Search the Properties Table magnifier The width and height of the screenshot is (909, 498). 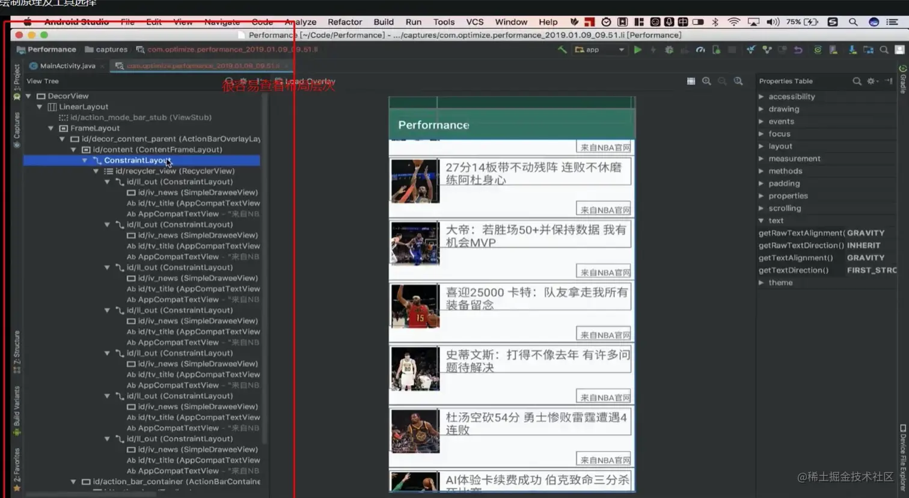857,81
